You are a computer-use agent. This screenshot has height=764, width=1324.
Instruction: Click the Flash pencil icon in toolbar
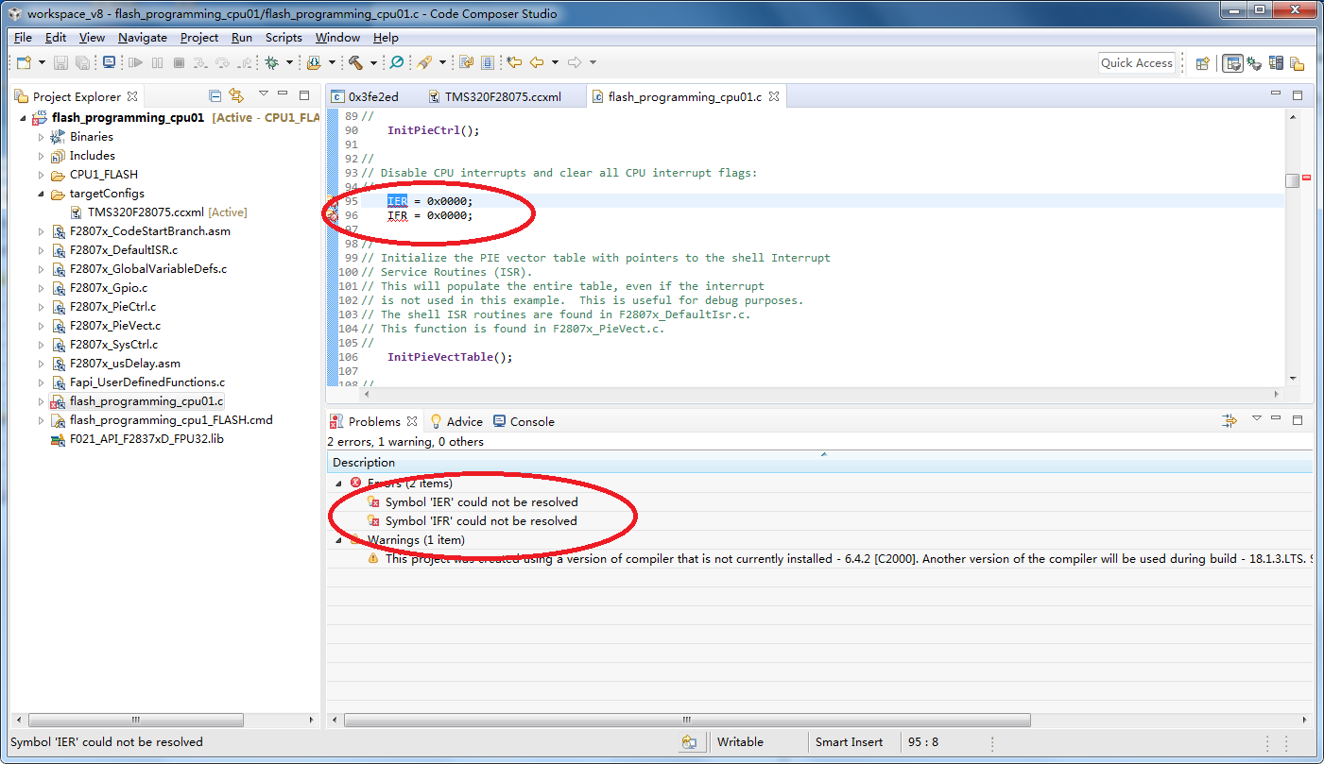[424, 62]
